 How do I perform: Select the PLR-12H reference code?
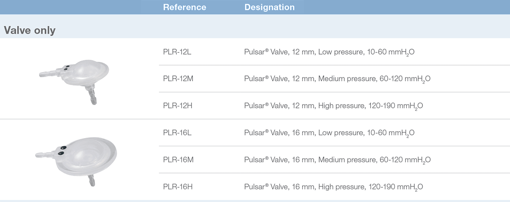(177, 105)
